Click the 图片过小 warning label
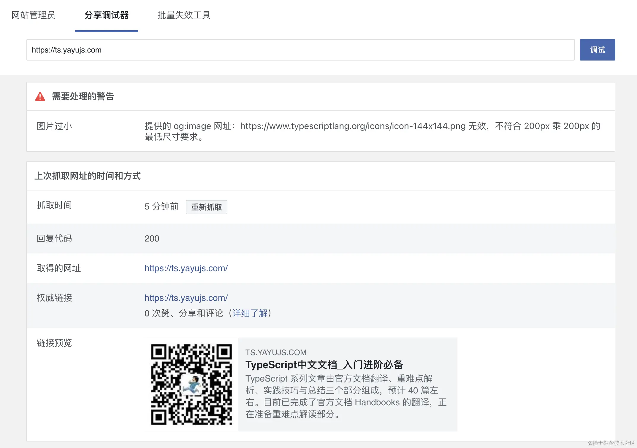637x448 pixels. [54, 126]
